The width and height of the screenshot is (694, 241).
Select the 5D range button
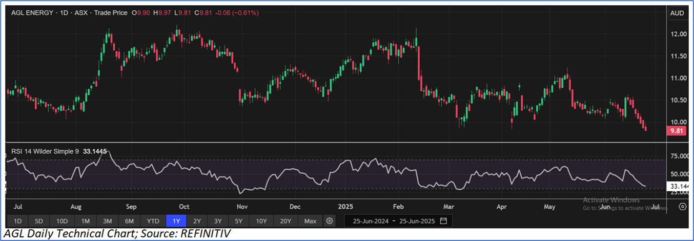point(38,221)
